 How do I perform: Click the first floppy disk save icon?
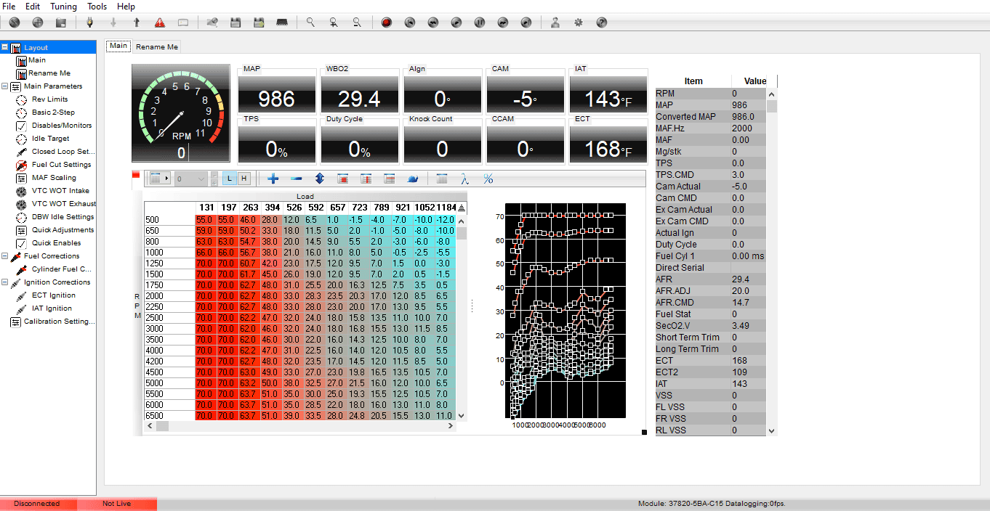tap(235, 23)
